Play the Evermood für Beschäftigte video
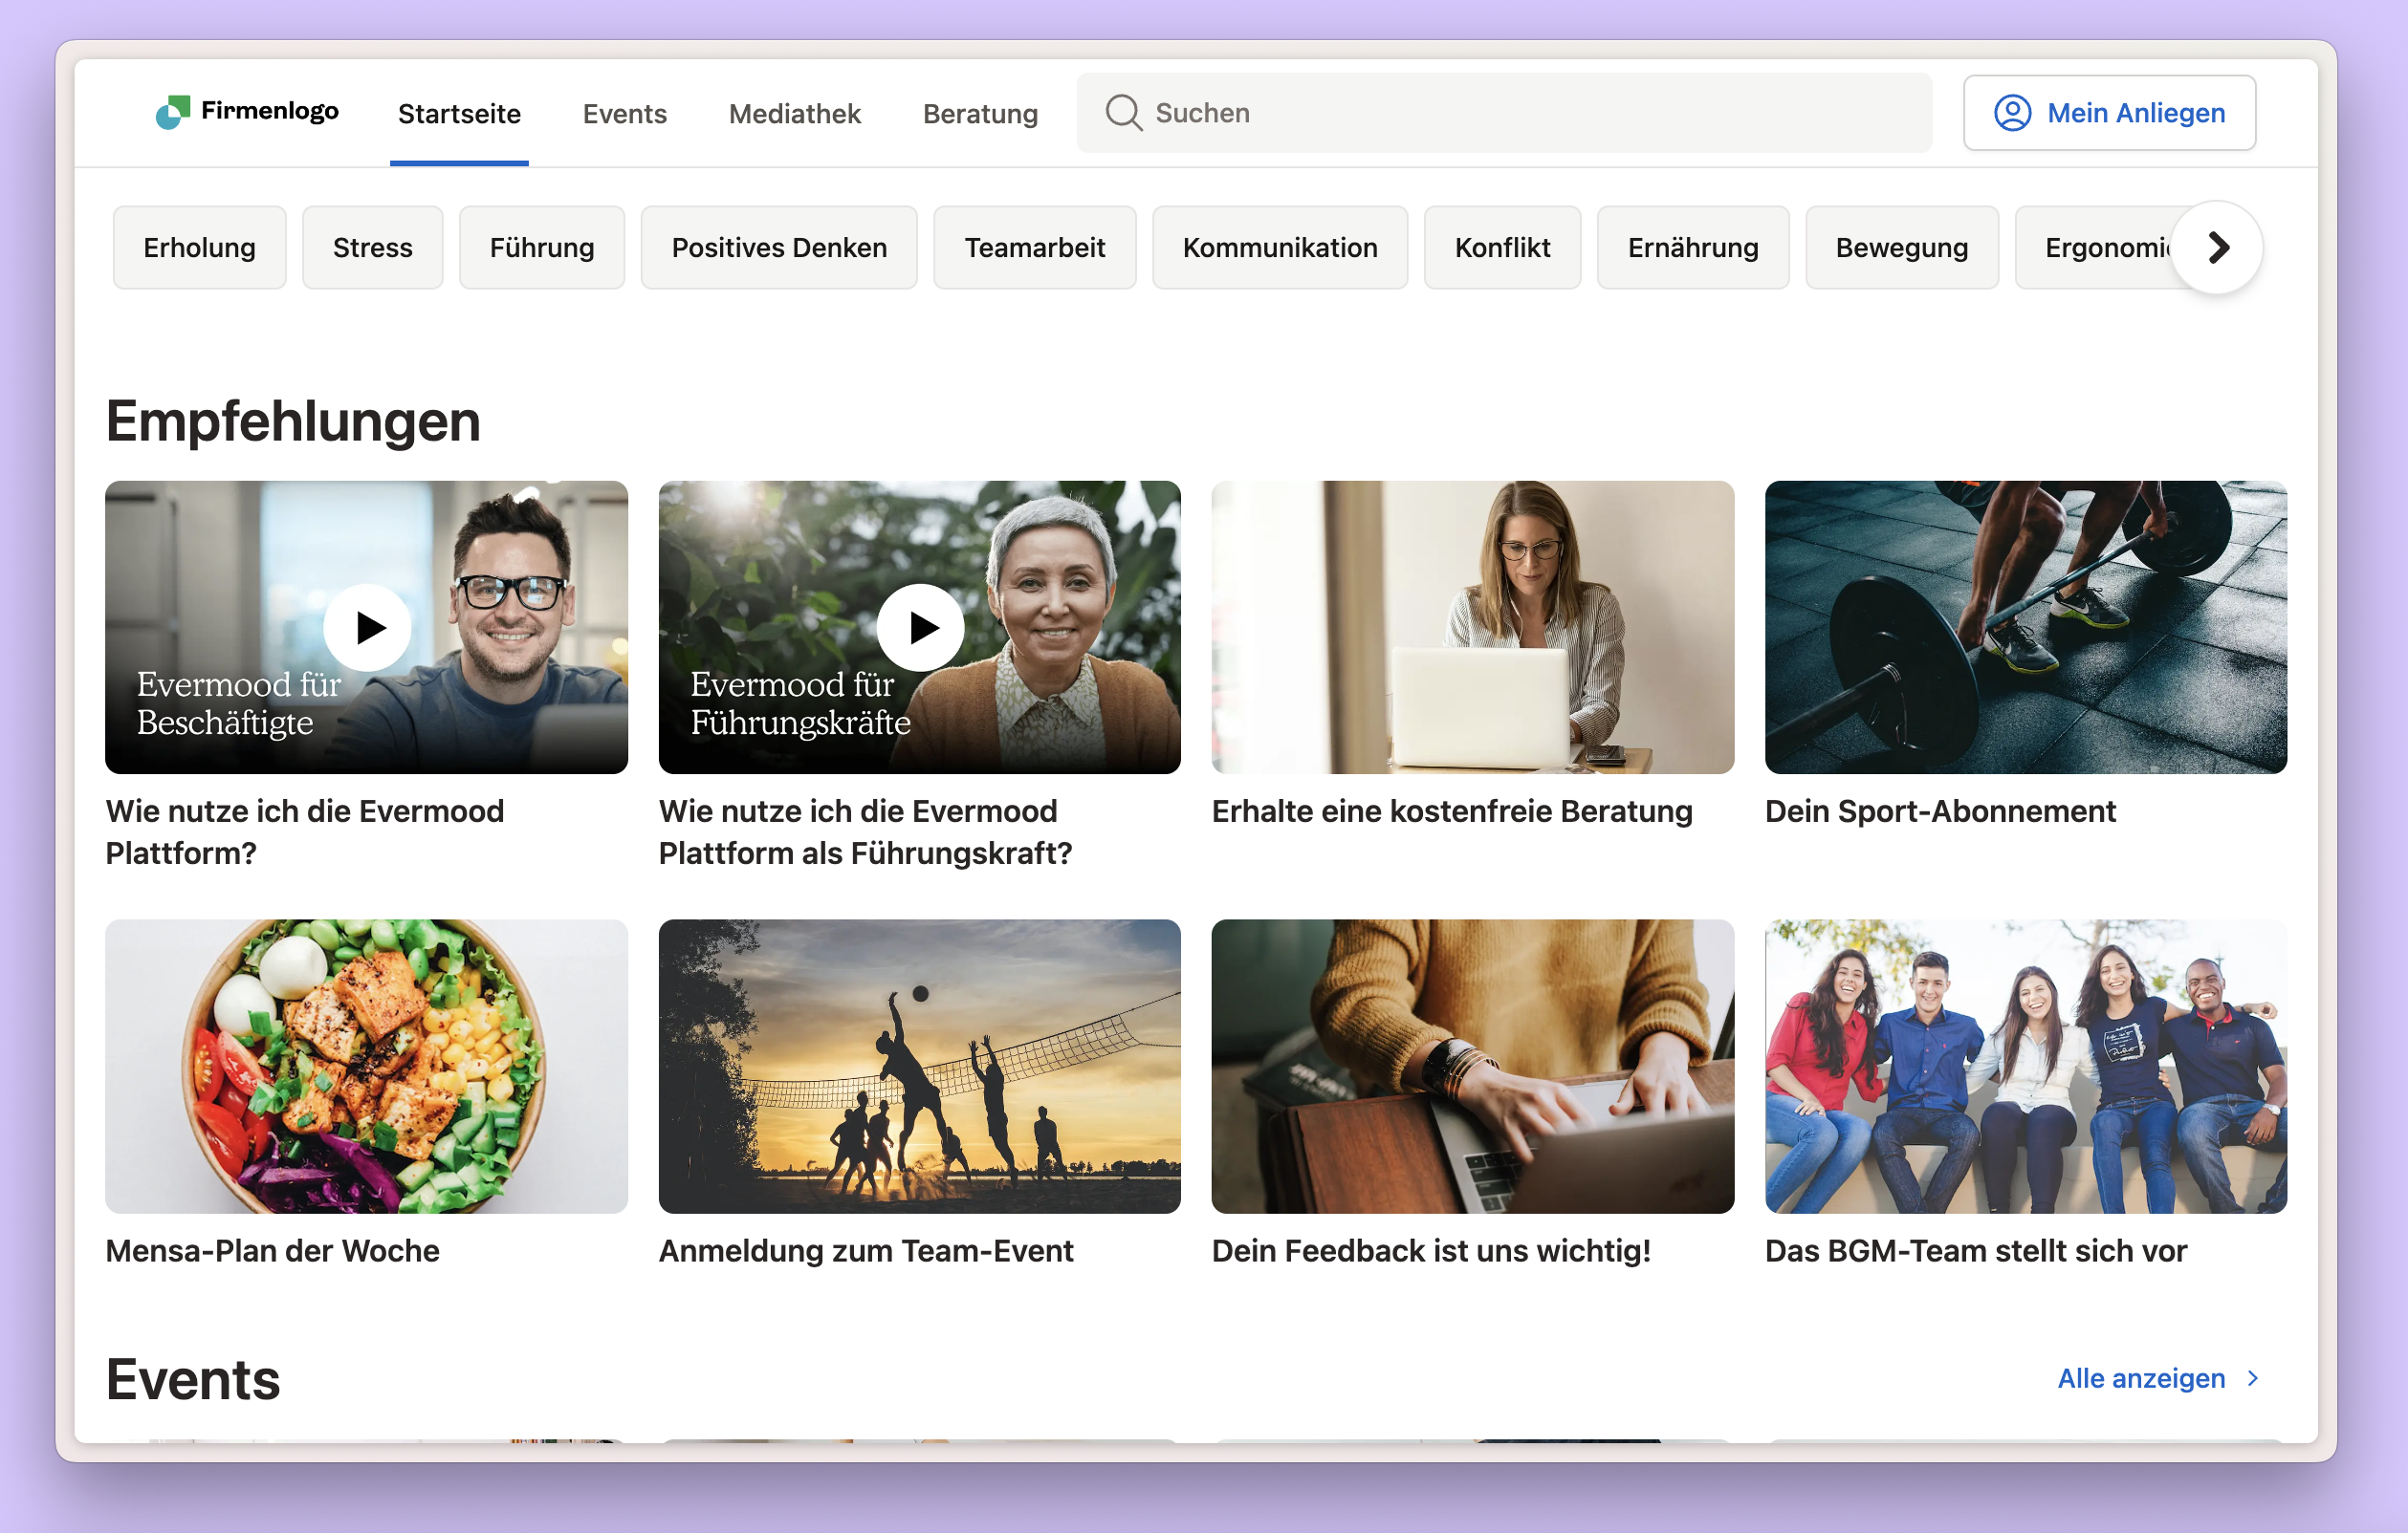This screenshot has height=1533, width=2408. click(368, 628)
